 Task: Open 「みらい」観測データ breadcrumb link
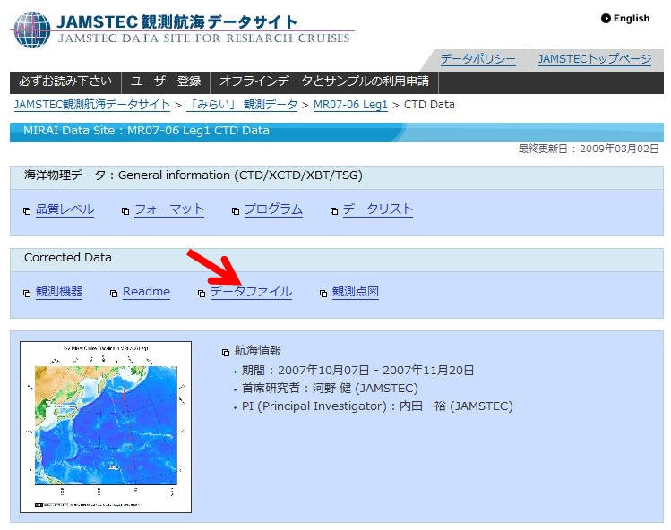tap(242, 105)
